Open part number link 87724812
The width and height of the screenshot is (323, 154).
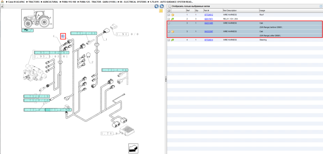[208, 15]
